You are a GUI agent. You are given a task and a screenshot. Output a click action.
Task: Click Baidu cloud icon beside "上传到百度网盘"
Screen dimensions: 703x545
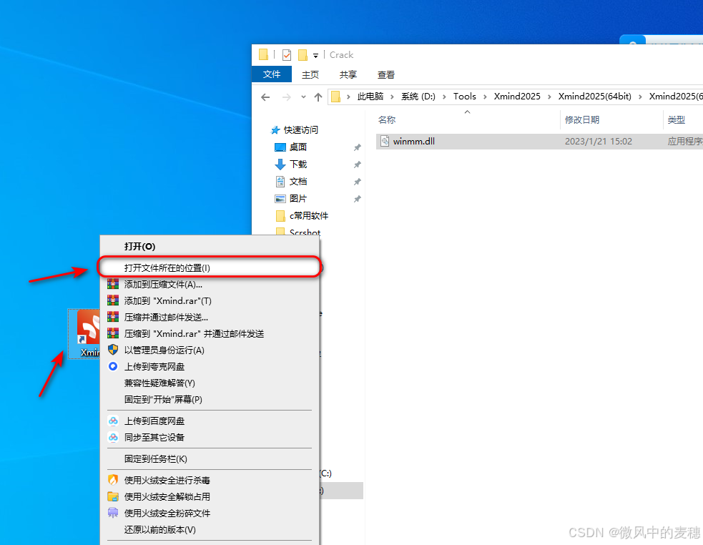pyautogui.click(x=113, y=421)
